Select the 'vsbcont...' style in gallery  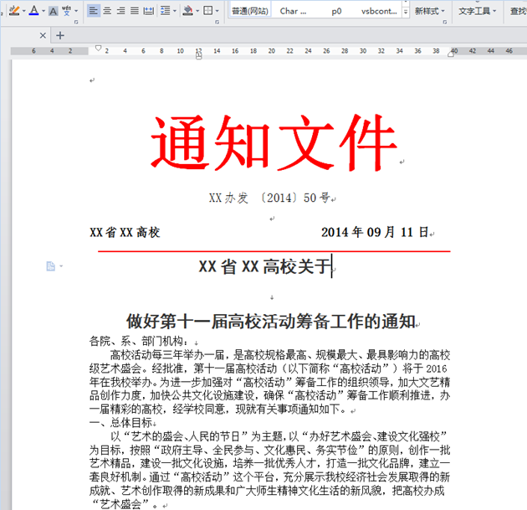click(379, 11)
